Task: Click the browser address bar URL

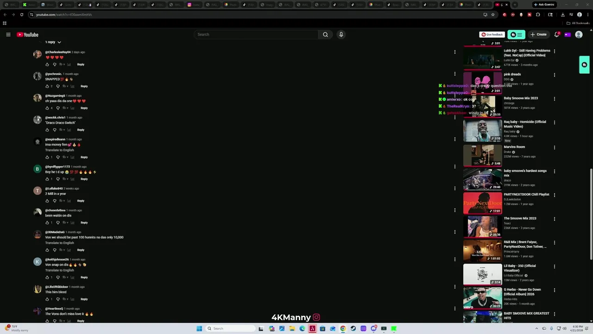Action: click(x=64, y=14)
